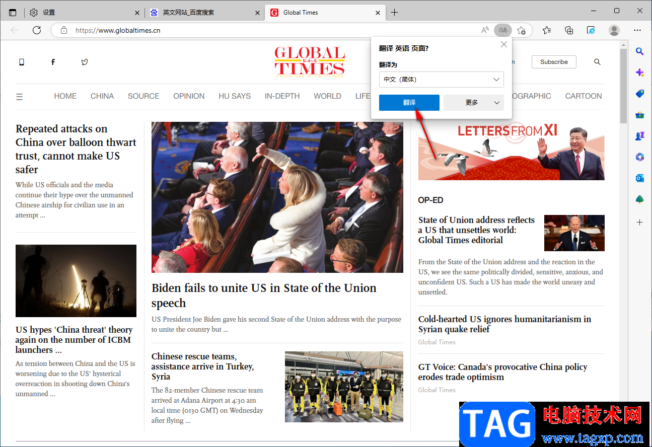Click the translate icon in address bar
The image size is (652, 447).
503,30
